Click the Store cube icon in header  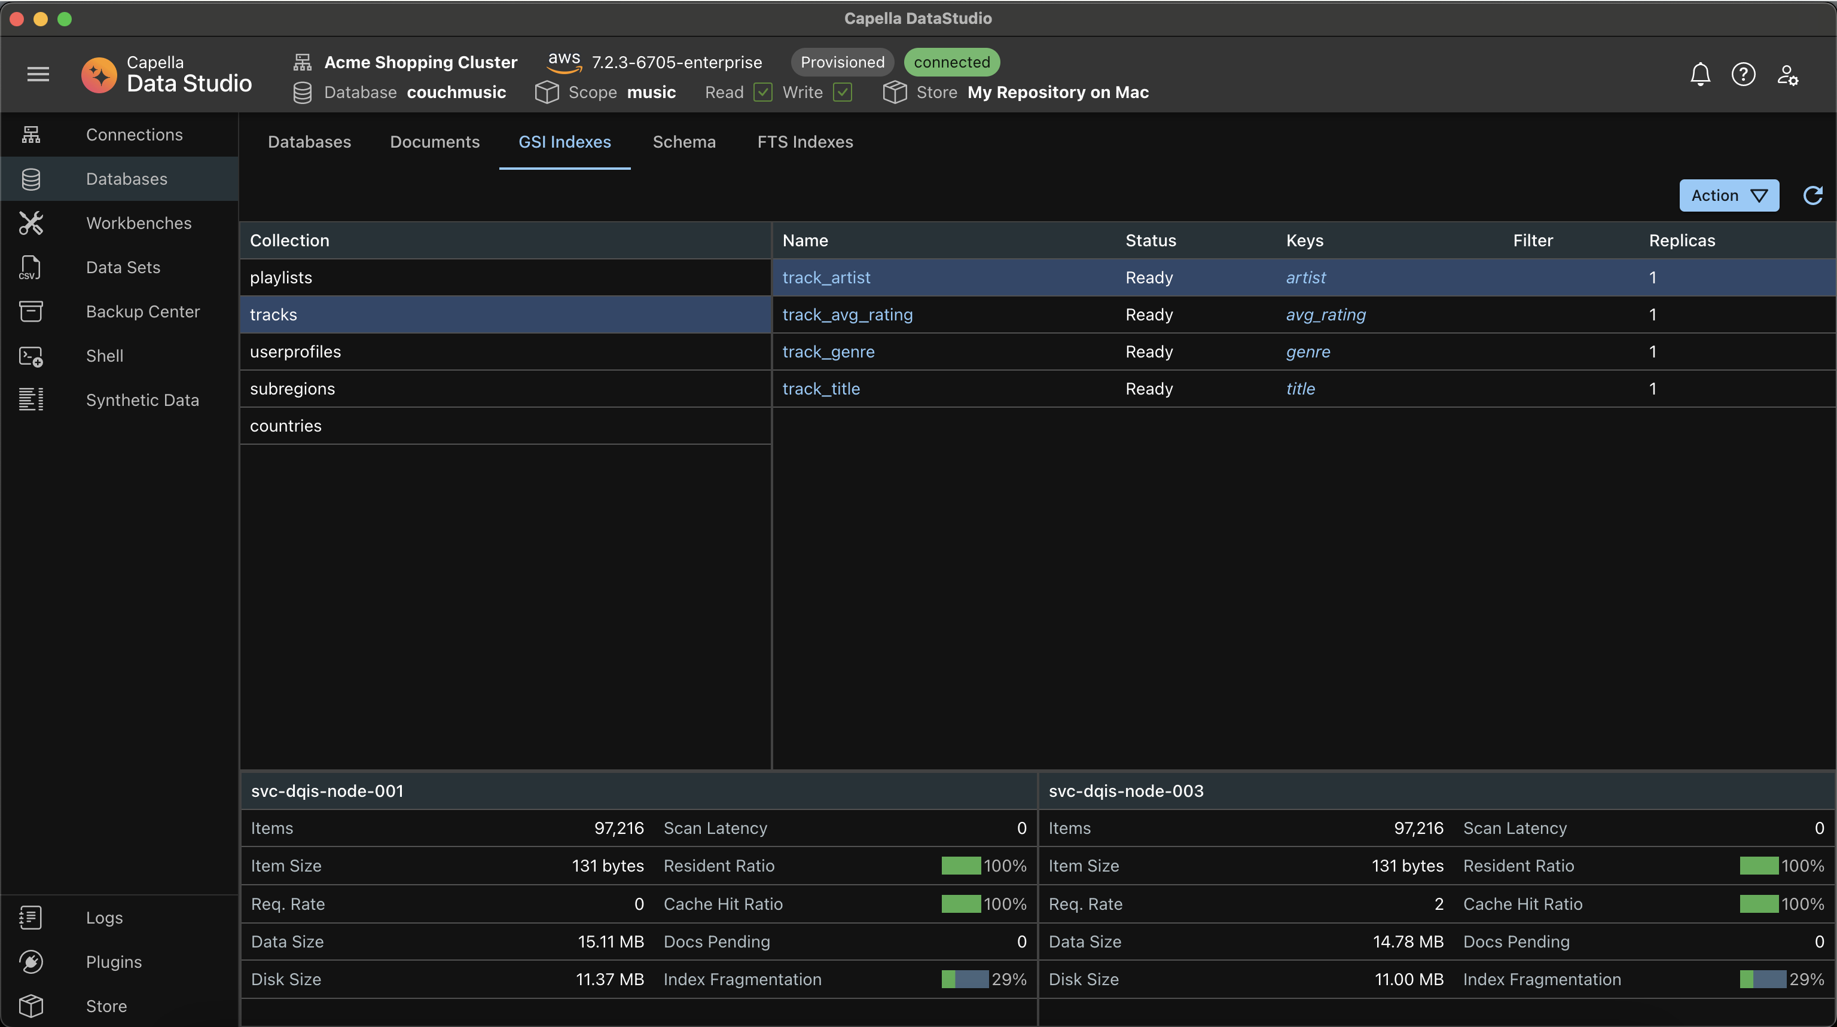[894, 92]
